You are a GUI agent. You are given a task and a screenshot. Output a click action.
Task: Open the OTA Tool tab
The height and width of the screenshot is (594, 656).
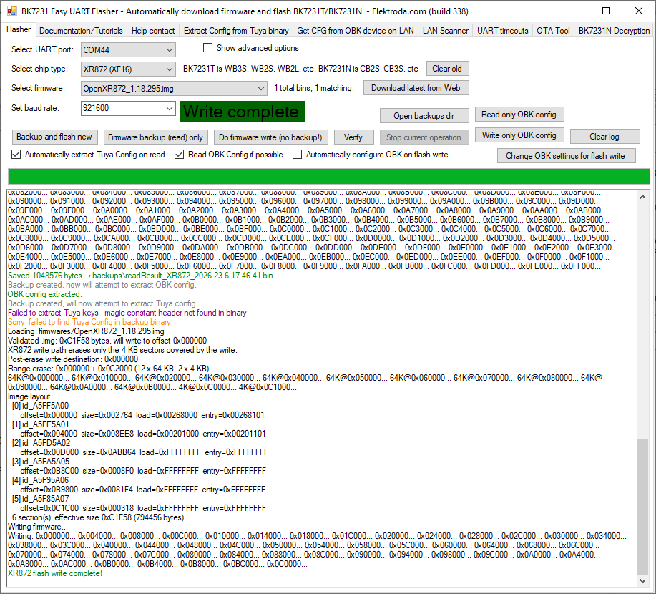[x=553, y=31]
